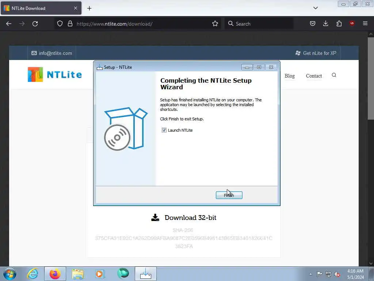Image resolution: width=374 pixels, height=281 pixels.
Task: Click the network tray icon
Action: (x=328, y=274)
